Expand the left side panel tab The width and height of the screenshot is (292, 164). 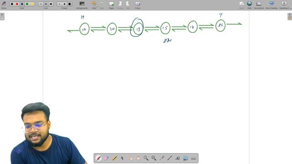click(2, 16)
